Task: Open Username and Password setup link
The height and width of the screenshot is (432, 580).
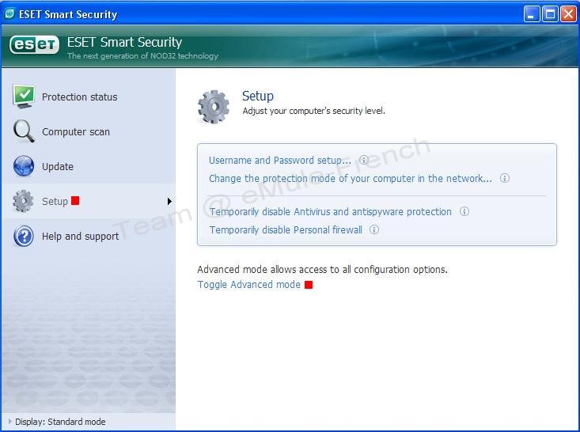Action: (x=280, y=160)
